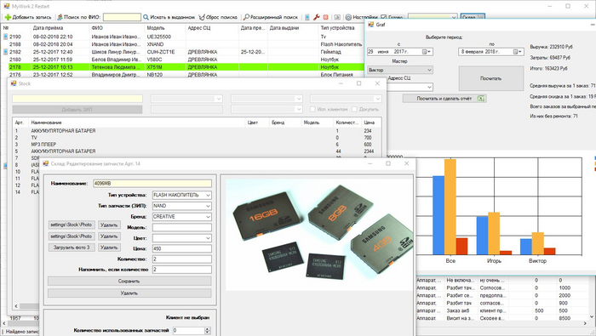Click the Сброс поиска reset icon

click(x=202, y=17)
